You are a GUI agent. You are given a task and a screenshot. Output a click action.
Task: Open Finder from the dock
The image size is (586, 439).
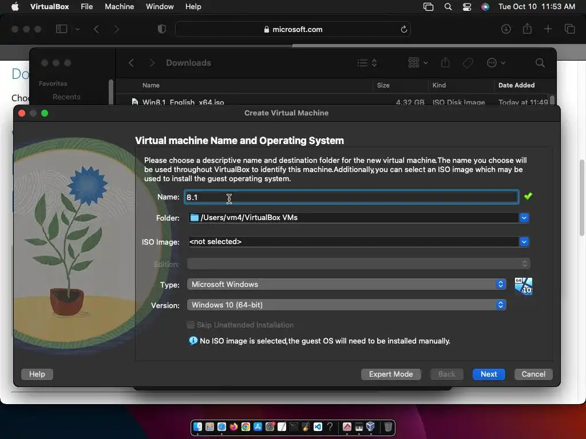197,426
